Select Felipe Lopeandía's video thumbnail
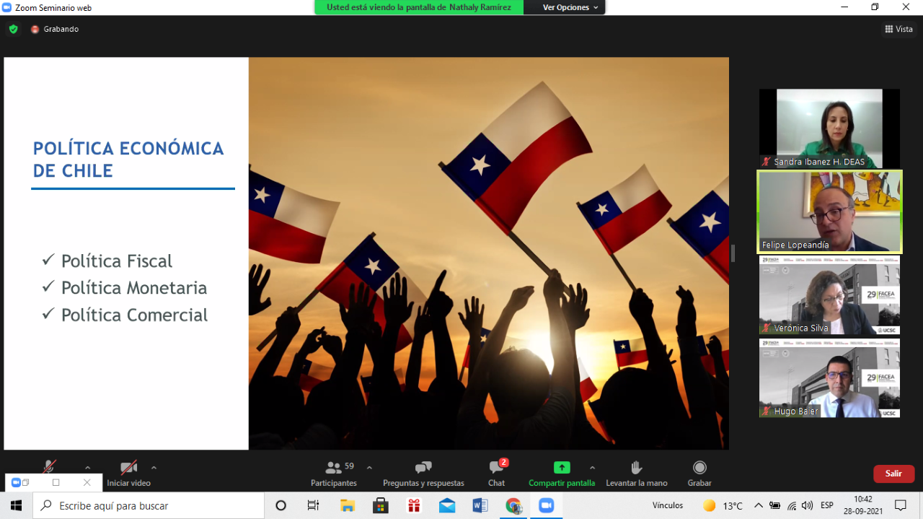 point(829,211)
